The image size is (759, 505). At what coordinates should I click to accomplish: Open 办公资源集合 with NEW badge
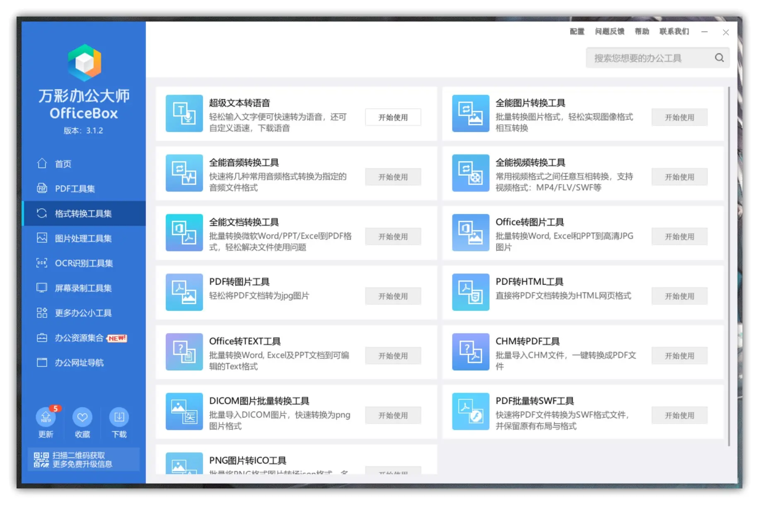coord(84,338)
